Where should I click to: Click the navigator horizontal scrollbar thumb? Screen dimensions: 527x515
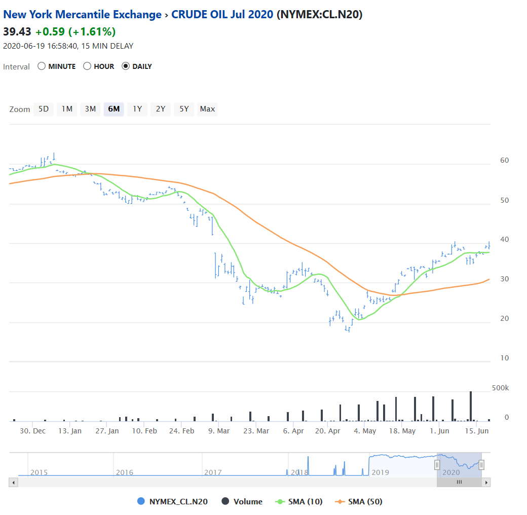click(x=459, y=483)
